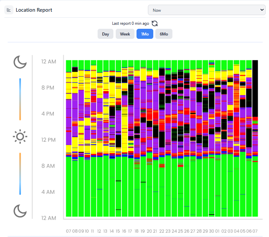The height and width of the screenshot is (237, 269).
Task: Click the top moon icon
Action: click(20, 62)
